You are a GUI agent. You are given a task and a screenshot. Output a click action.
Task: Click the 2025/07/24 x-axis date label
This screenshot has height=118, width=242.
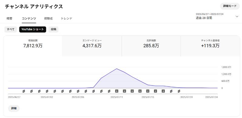[x=211, y=97]
